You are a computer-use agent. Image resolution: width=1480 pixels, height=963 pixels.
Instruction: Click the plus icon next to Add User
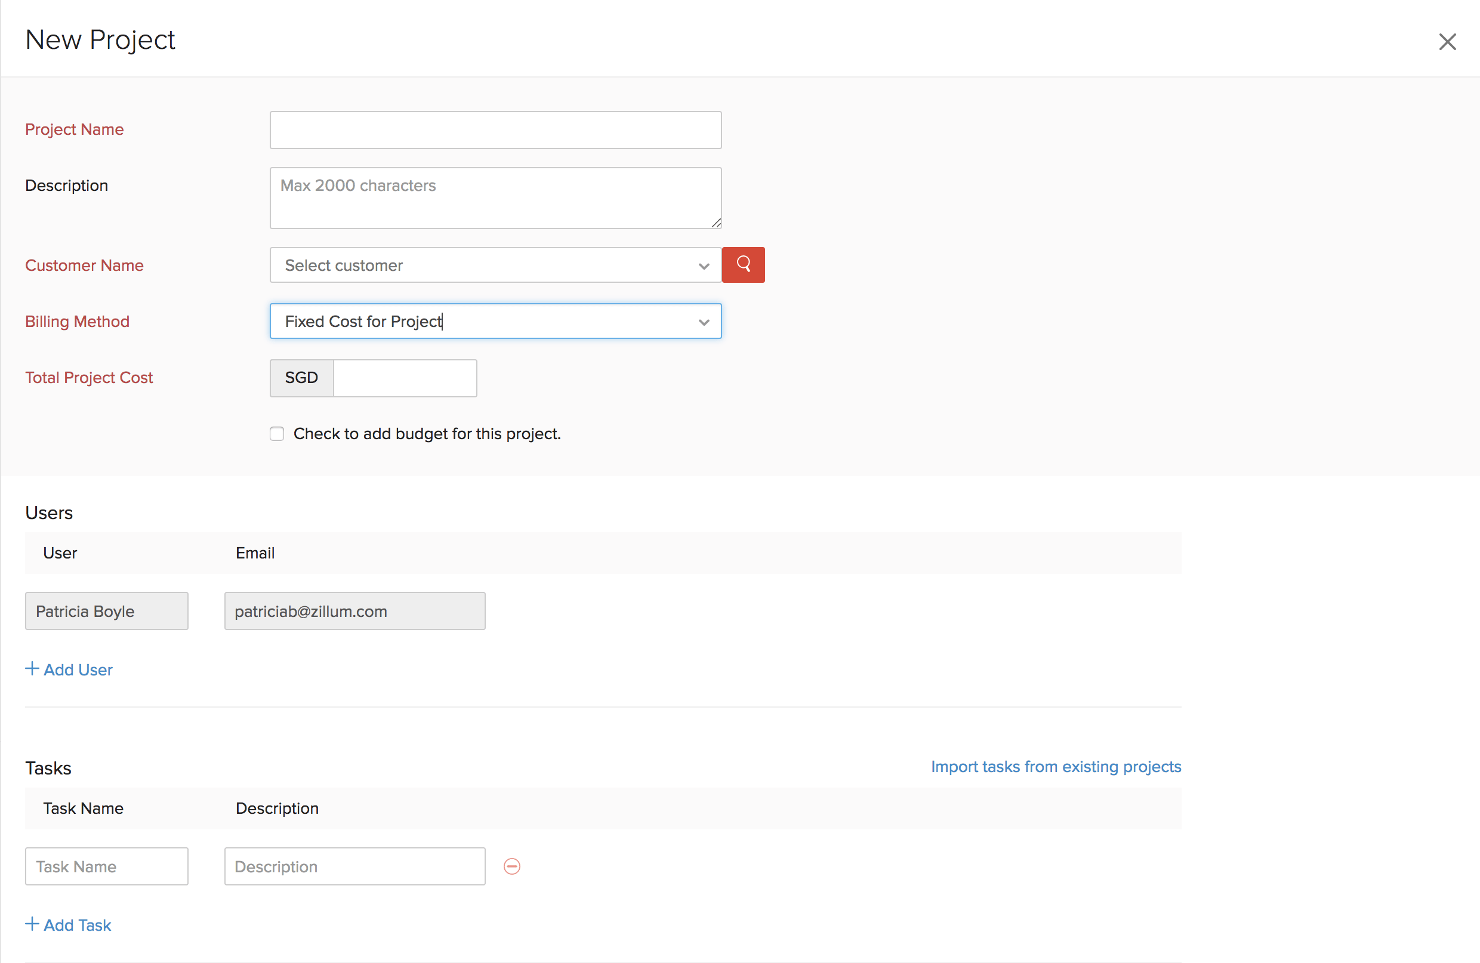point(32,668)
